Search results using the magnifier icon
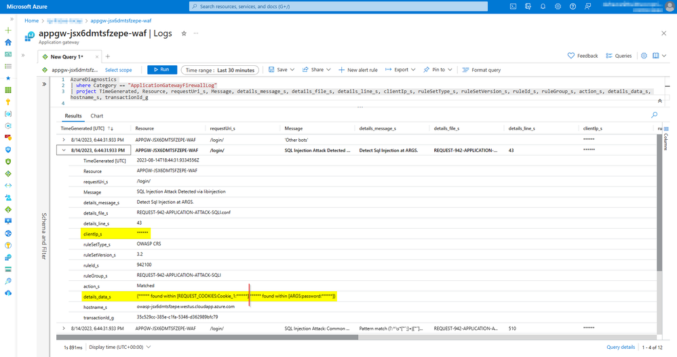Viewport: 677px width, 357px height. tap(654, 115)
